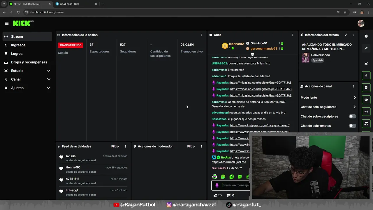Open Acciones de canal three-dot menu

pos(353,86)
